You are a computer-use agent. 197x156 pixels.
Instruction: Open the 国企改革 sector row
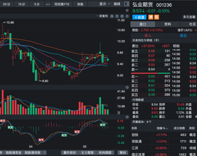click(164, 154)
